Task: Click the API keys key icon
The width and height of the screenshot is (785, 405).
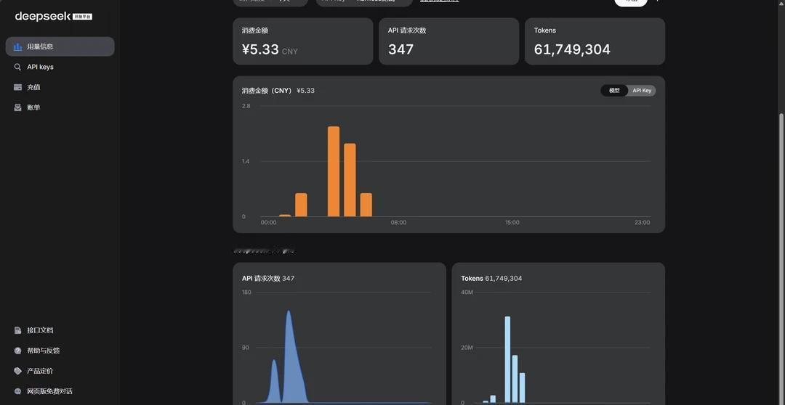Action: click(17, 67)
